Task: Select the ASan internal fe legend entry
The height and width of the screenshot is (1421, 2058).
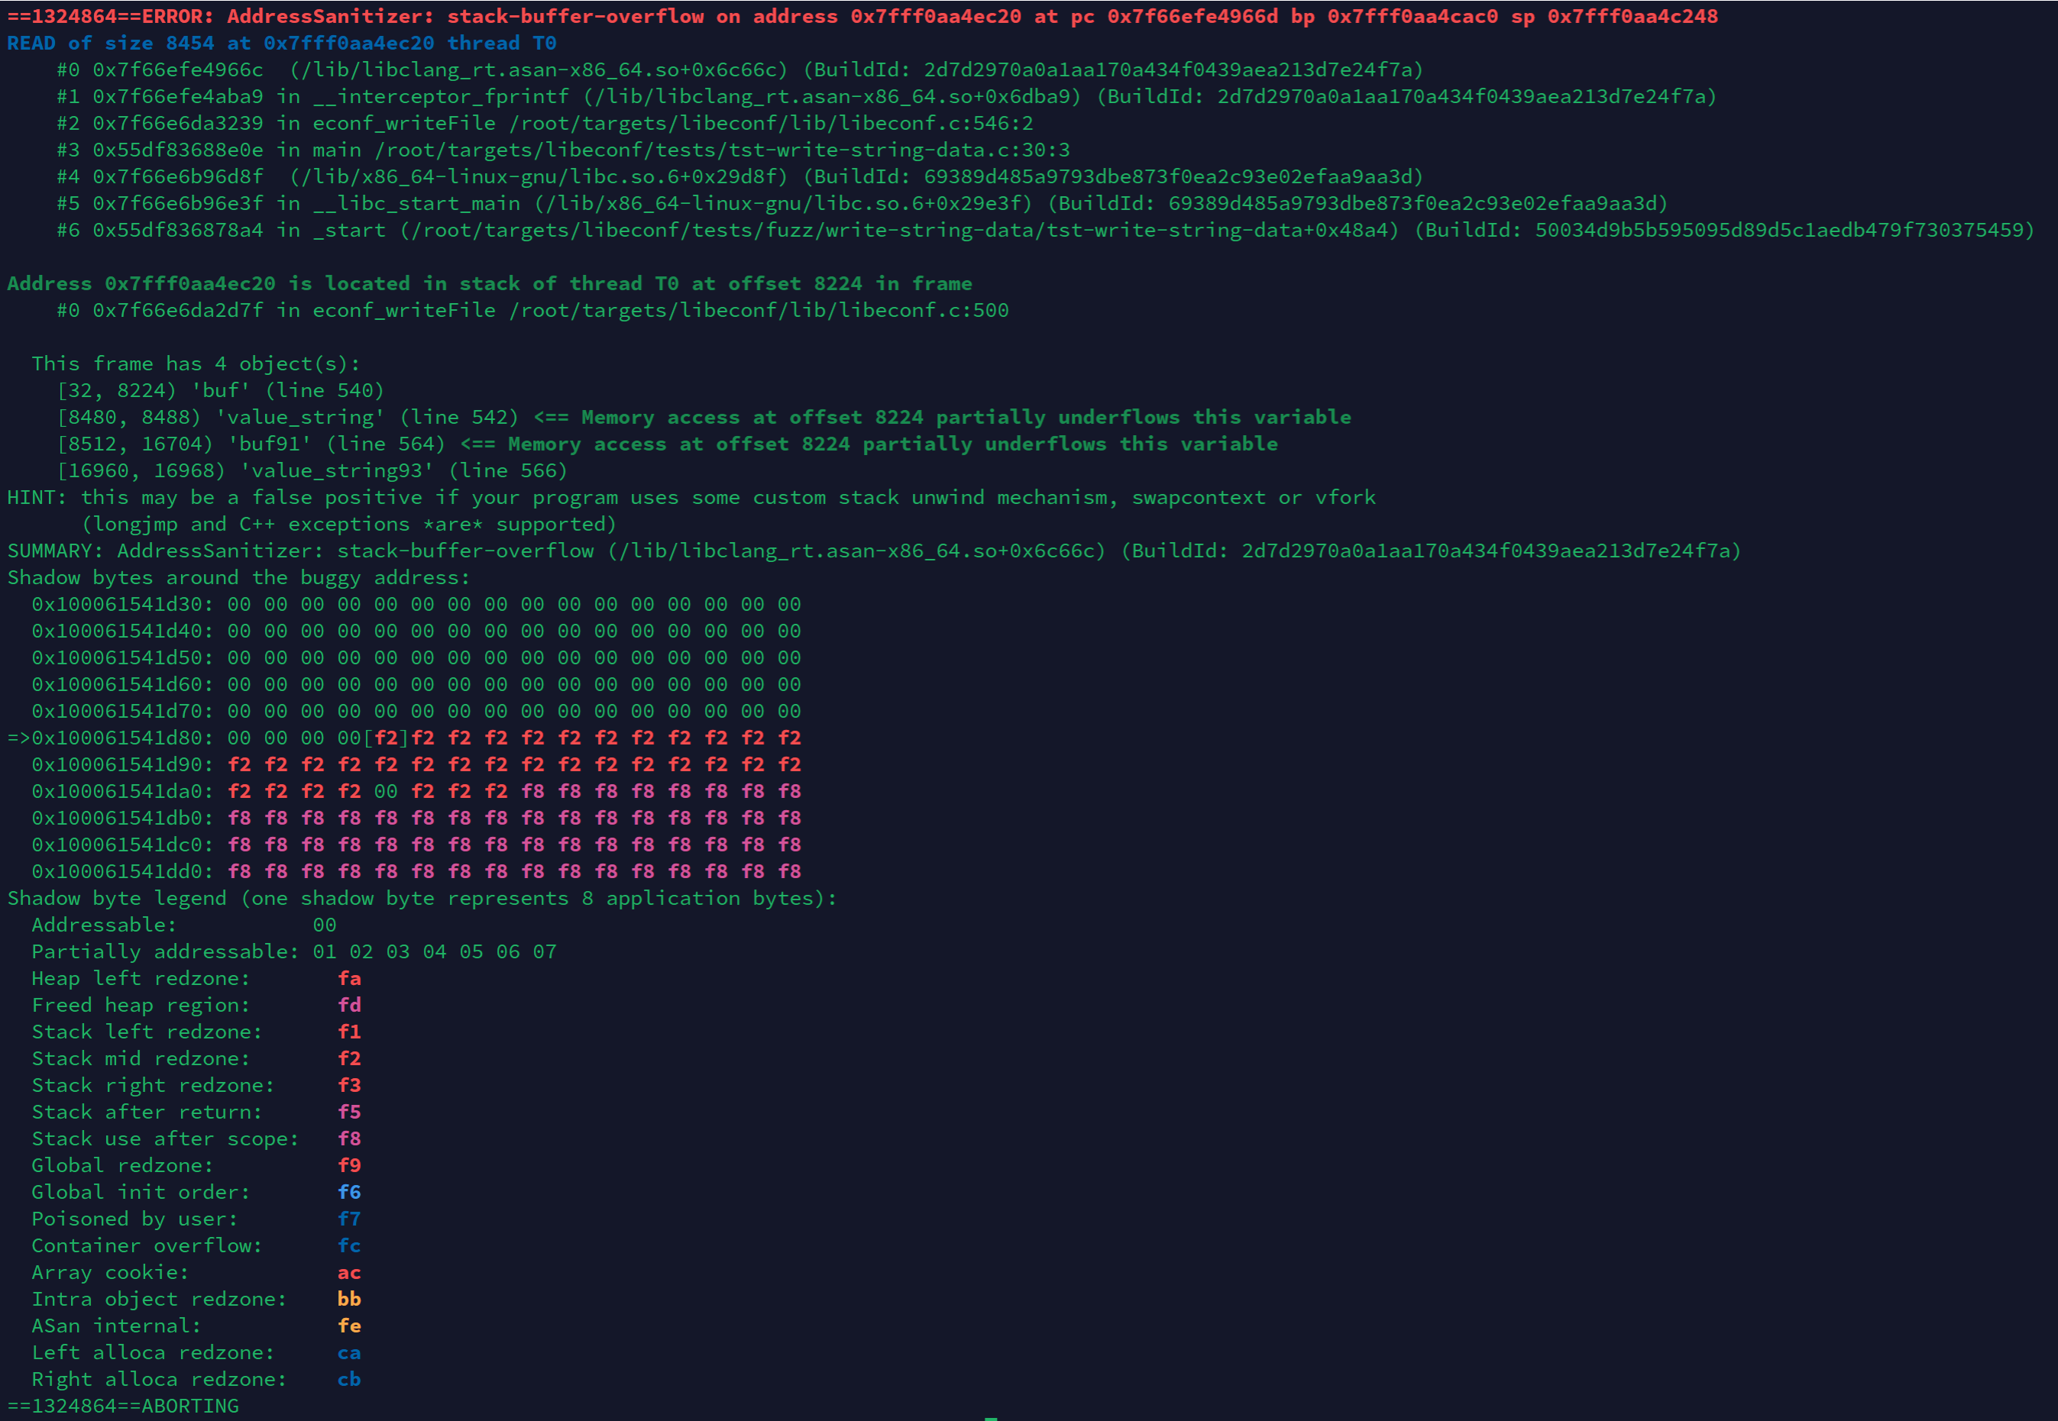Action: [178, 1325]
